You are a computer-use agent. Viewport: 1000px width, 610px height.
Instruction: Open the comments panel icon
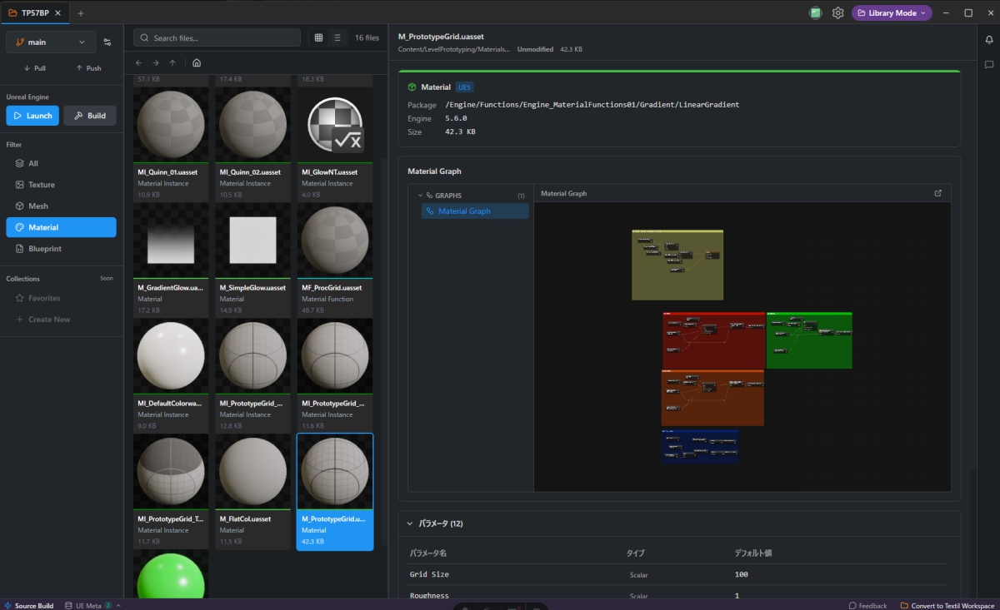(x=989, y=64)
